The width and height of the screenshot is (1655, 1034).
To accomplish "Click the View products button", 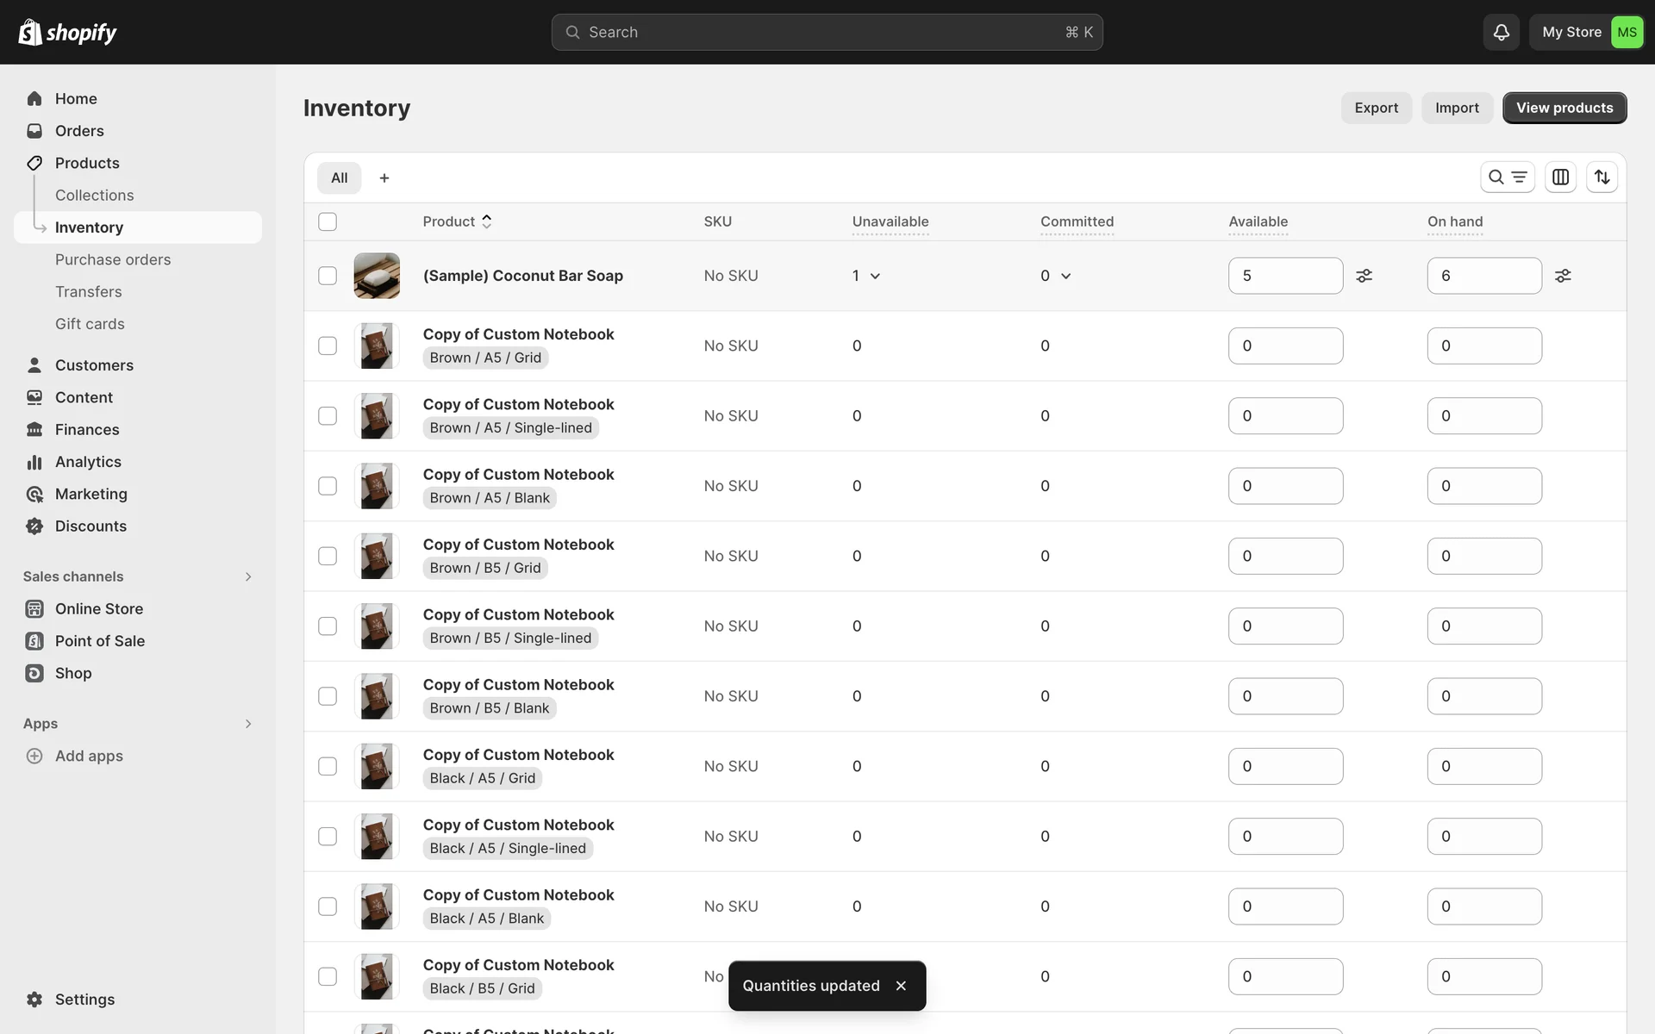I will point(1564,108).
